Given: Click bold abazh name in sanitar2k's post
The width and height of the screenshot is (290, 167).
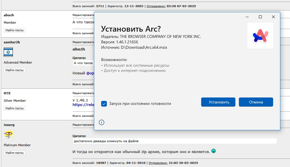Looking at the screenshot, I should [x=79, y=49].
